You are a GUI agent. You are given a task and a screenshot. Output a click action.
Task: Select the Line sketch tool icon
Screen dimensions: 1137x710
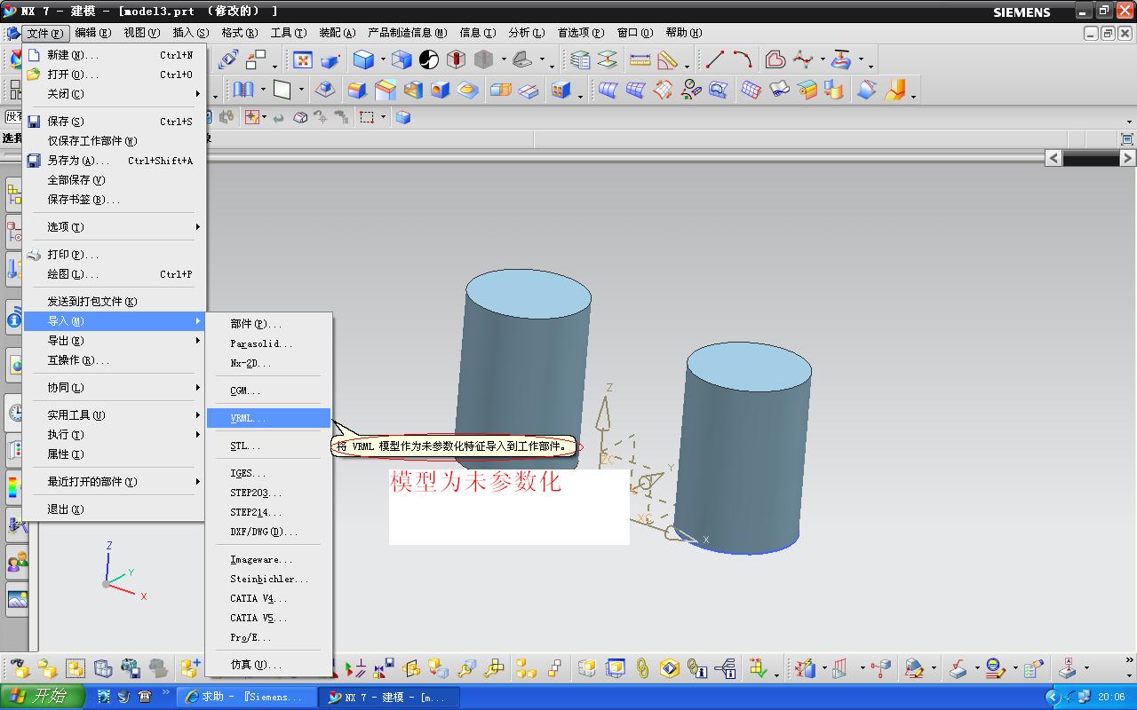tap(715, 60)
